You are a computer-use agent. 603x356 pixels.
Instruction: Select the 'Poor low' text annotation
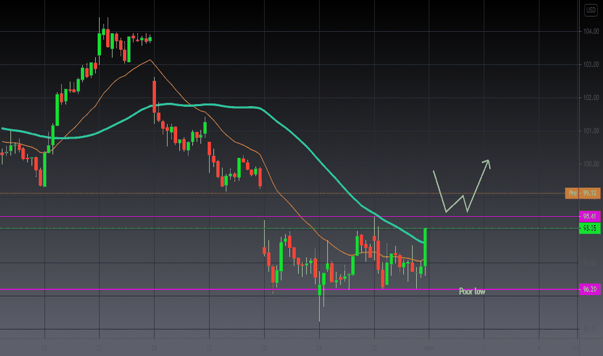472,291
